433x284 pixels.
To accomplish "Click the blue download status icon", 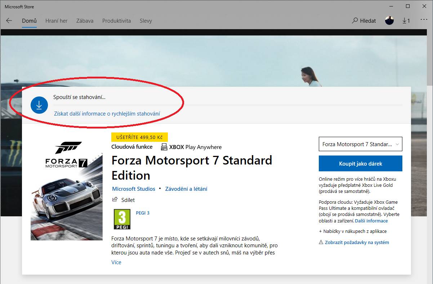I will 39,105.
